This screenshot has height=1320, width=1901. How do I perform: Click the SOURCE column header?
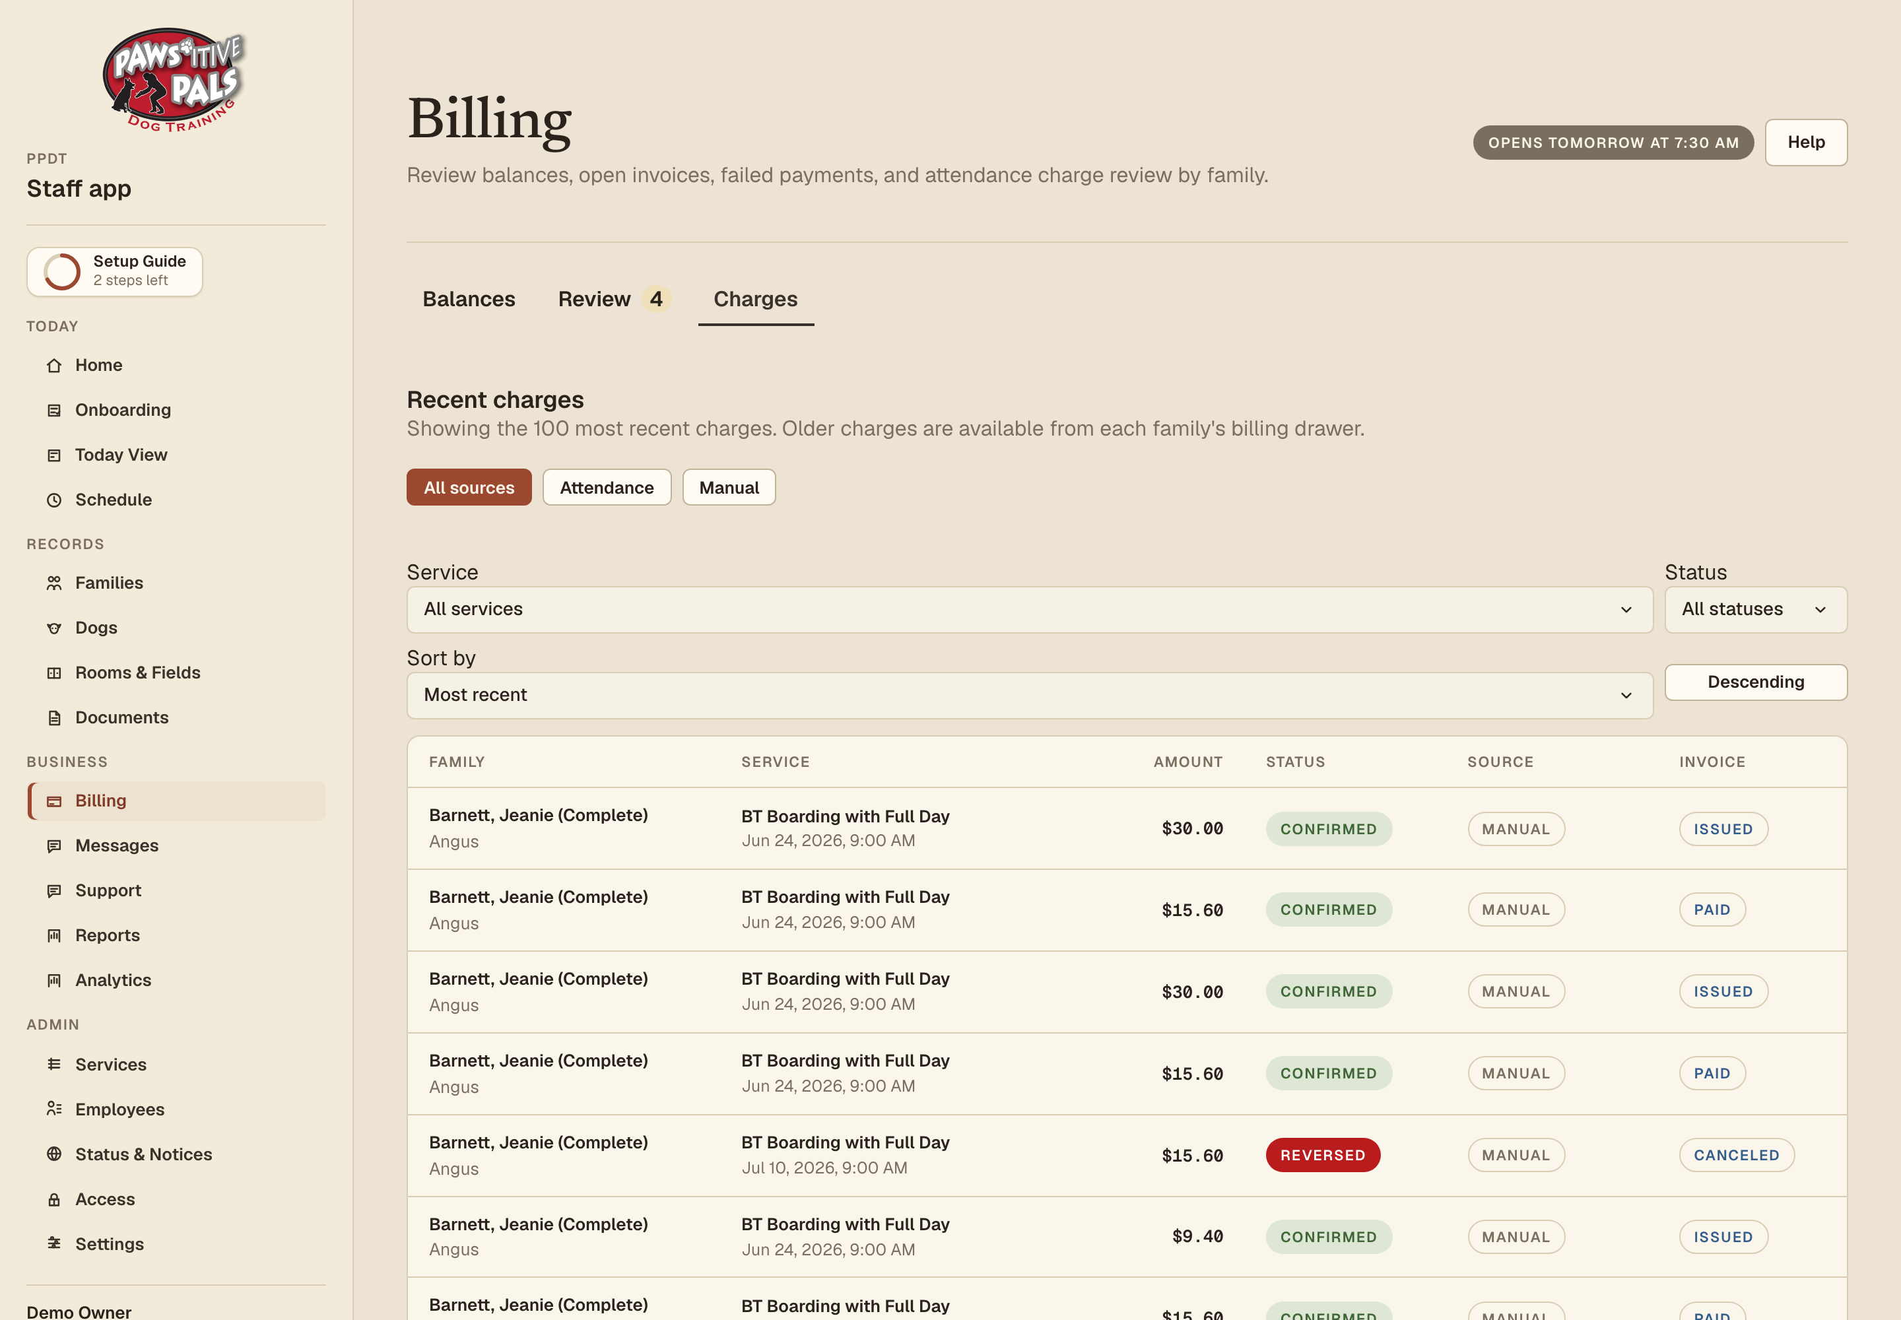pos(1500,762)
